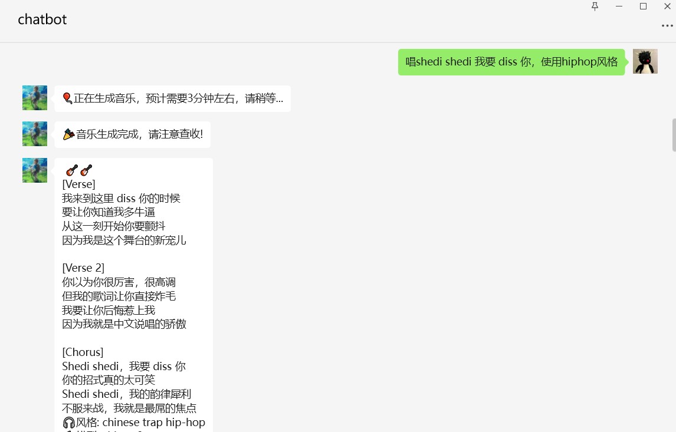Open bot avatar beside the music complete message
This screenshot has height=432, width=676.
point(35,134)
